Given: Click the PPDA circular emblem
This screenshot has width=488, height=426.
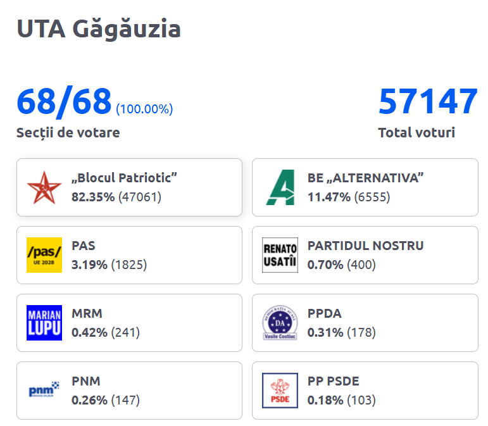Looking at the screenshot, I should [280, 323].
